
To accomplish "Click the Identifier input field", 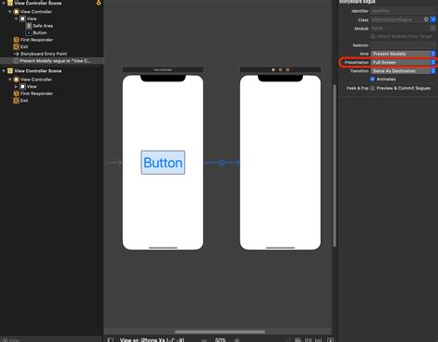I will (403, 11).
